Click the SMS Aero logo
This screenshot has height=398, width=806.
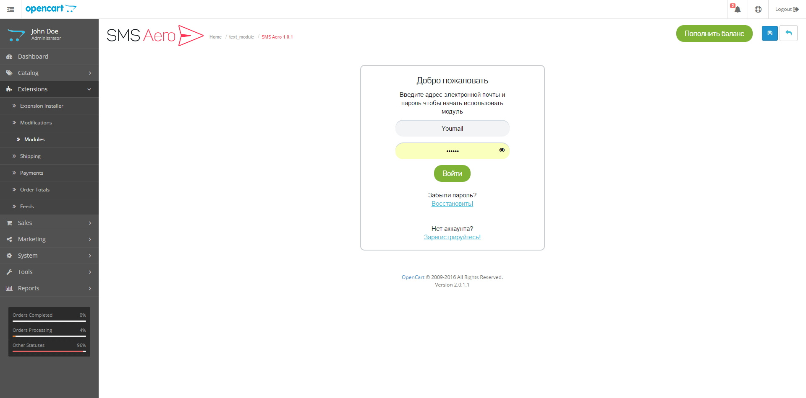click(155, 35)
